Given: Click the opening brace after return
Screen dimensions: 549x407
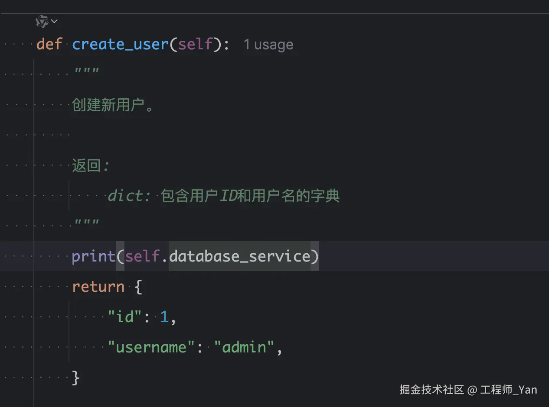Looking at the screenshot, I should (139, 287).
